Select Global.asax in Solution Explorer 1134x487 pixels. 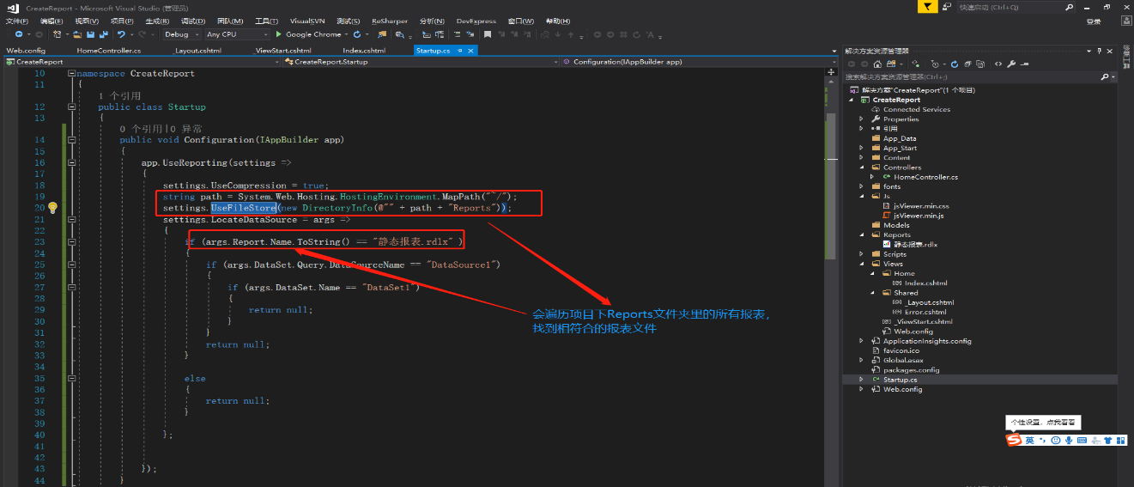click(x=903, y=361)
